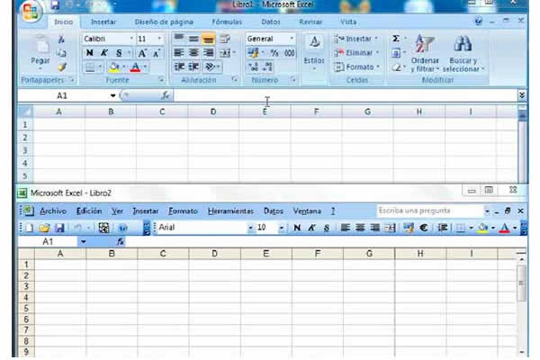Viewport: 540px width, 360px height.
Task: Expand the Arial font dropdown in Libro2
Action: pyautogui.click(x=251, y=229)
